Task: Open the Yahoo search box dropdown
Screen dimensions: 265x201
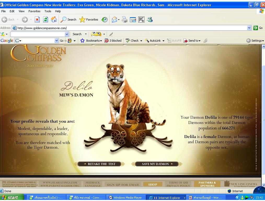Action: tap(67, 34)
